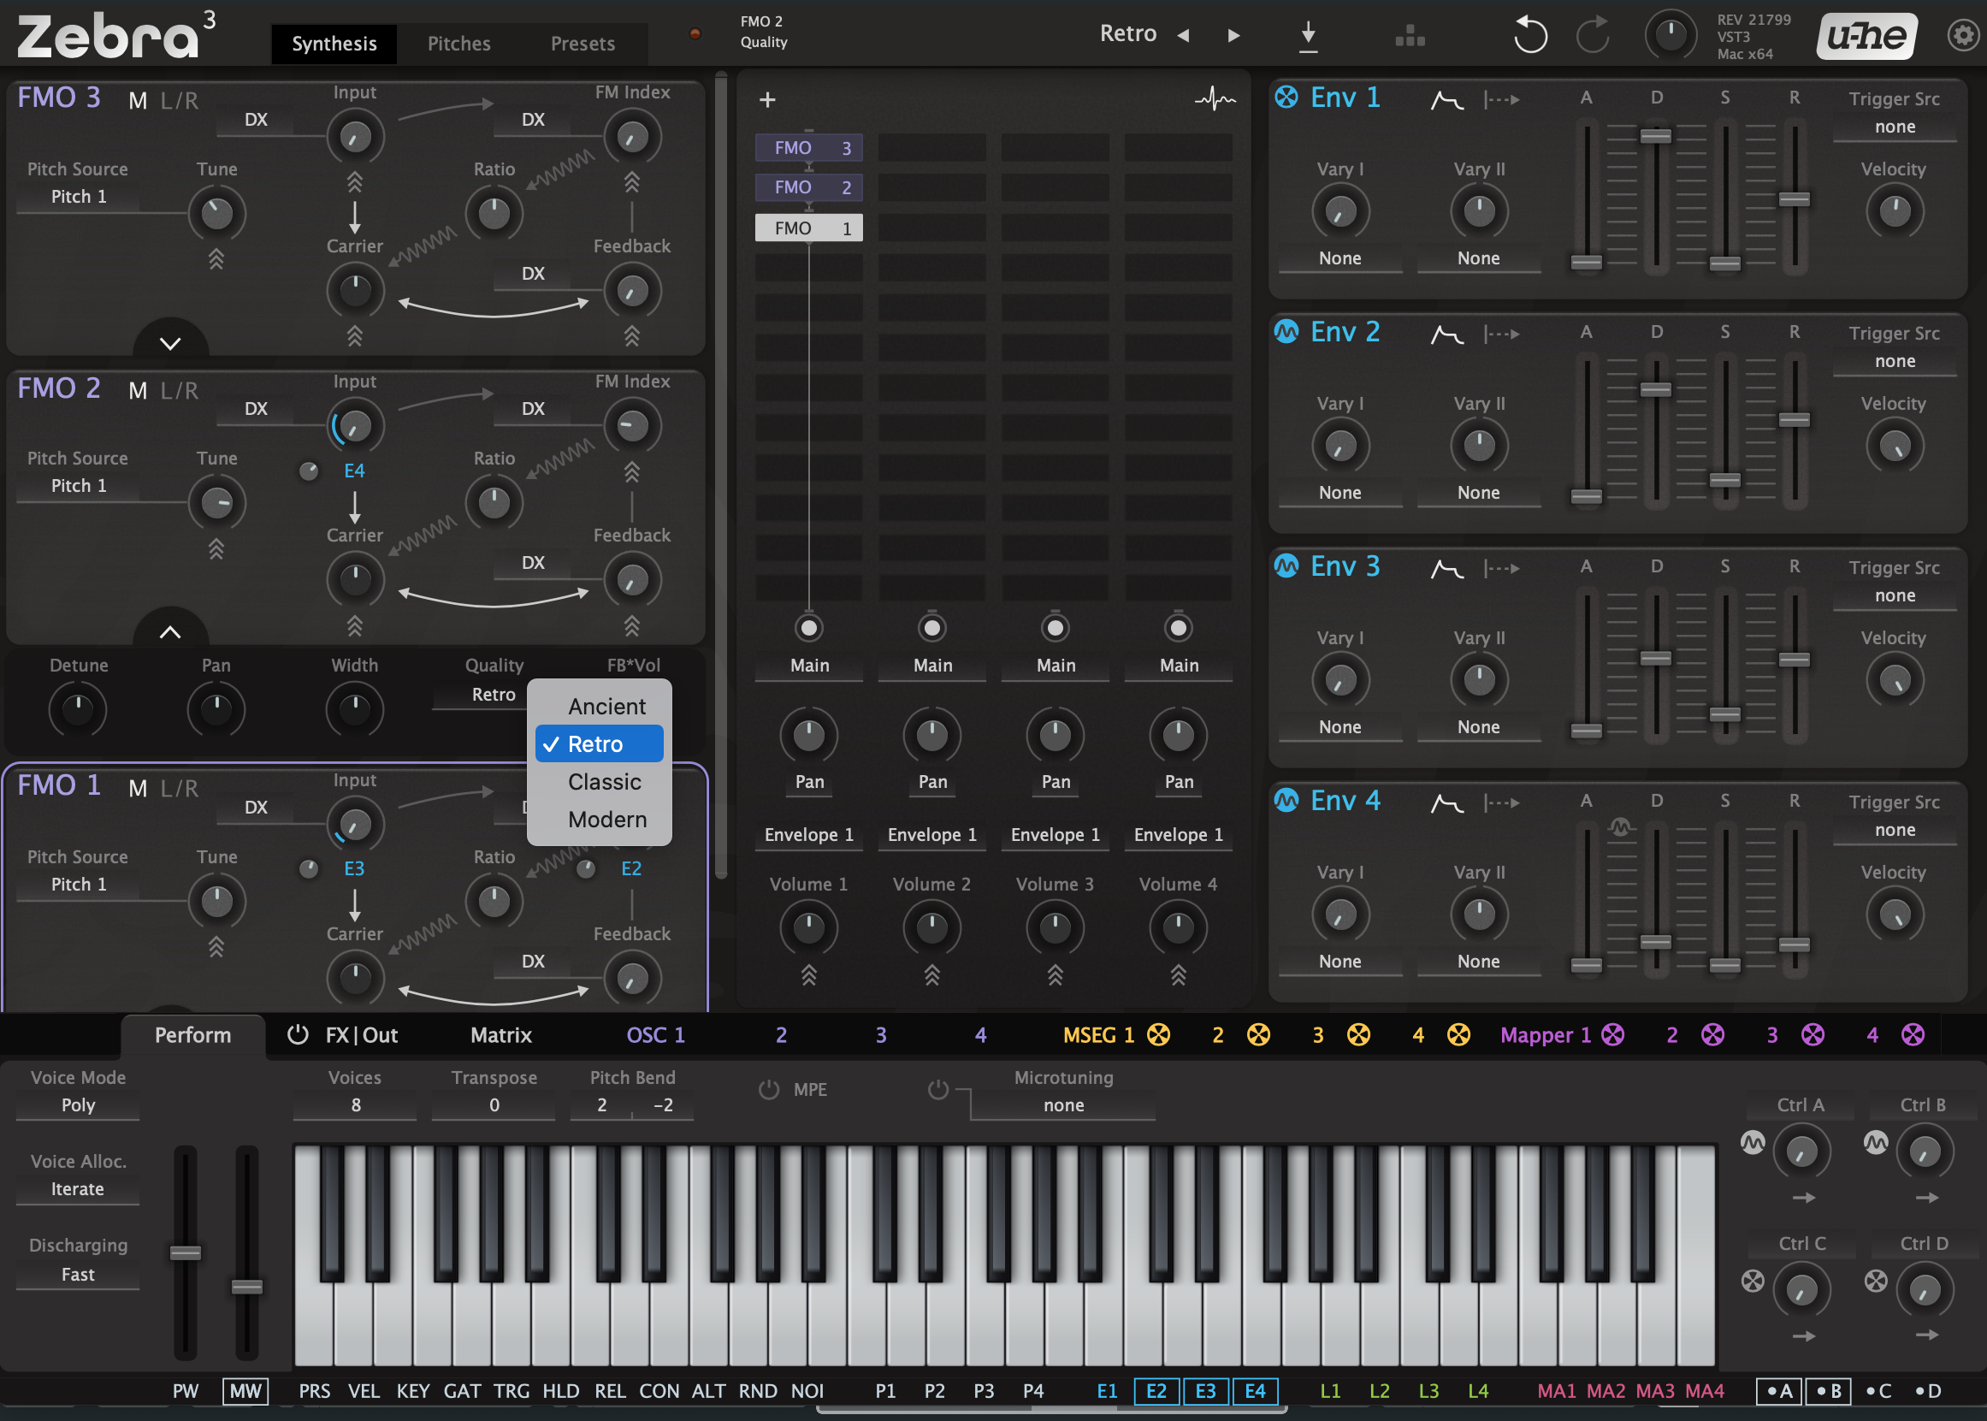1987x1421 pixels.
Task: Switch to the Presets tab
Action: 582,44
